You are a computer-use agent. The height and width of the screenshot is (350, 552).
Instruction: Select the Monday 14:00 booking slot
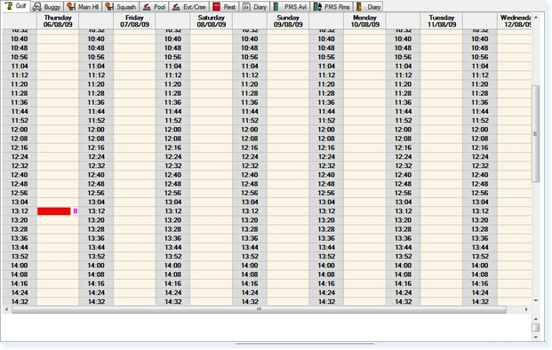point(364,266)
